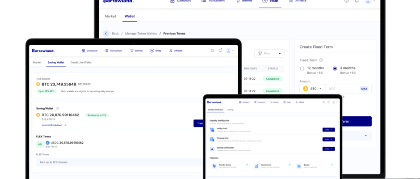Open Dashboard icon on left tablet screen

pyautogui.click(x=83, y=51)
